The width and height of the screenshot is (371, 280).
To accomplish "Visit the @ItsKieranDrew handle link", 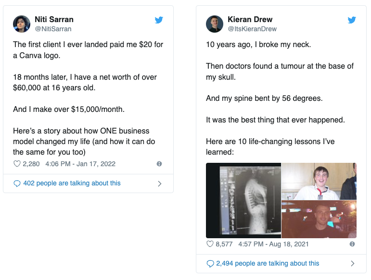I will tap(252, 29).
